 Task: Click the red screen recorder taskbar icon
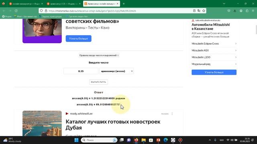[180, 140]
